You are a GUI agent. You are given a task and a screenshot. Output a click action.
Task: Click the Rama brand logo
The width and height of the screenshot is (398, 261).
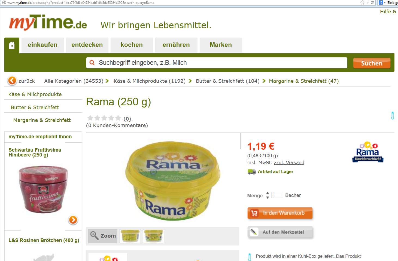(368, 152)
